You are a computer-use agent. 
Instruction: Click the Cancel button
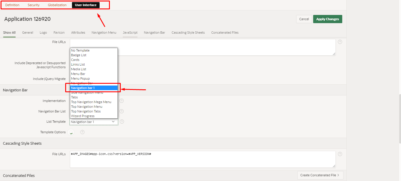(x=304, y=19)
